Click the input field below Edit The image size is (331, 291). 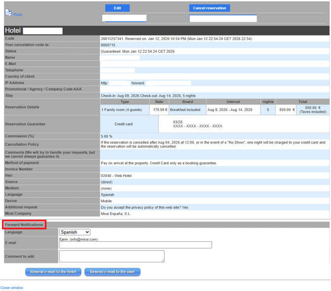(124, 18)
